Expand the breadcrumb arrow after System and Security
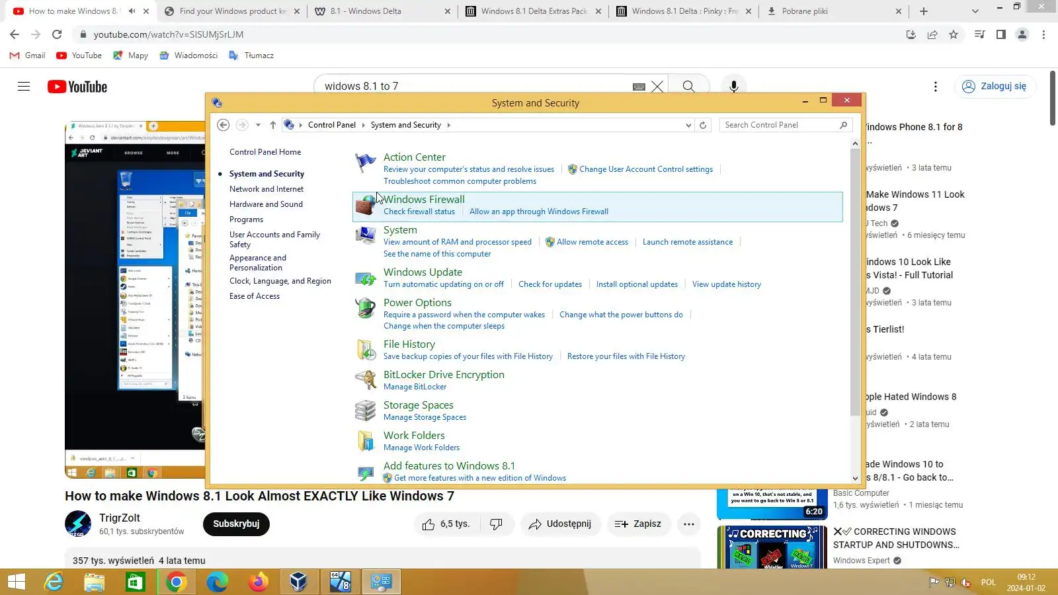The image size is (1058, 595). pos(448,125)
